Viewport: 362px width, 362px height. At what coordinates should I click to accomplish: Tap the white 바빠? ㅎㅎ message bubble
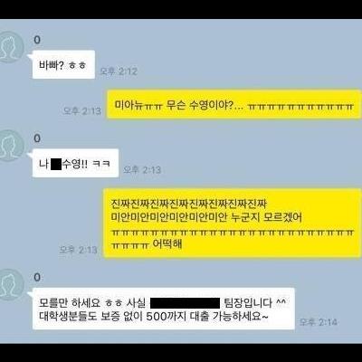click(x=63, y=64)
